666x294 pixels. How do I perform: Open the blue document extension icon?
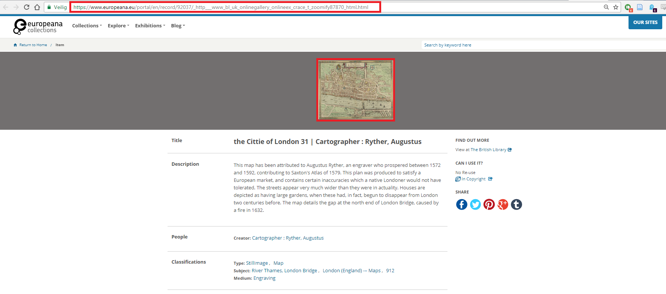(640, 7)
